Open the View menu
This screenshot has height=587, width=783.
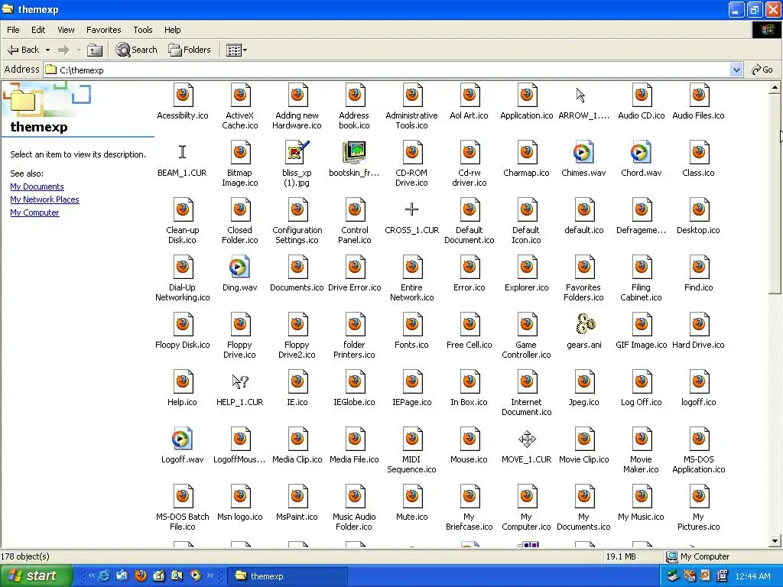pyautogui.click(x=66, y=30)
